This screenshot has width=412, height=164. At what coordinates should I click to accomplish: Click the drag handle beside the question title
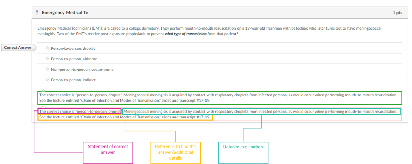tap(37, 13)
